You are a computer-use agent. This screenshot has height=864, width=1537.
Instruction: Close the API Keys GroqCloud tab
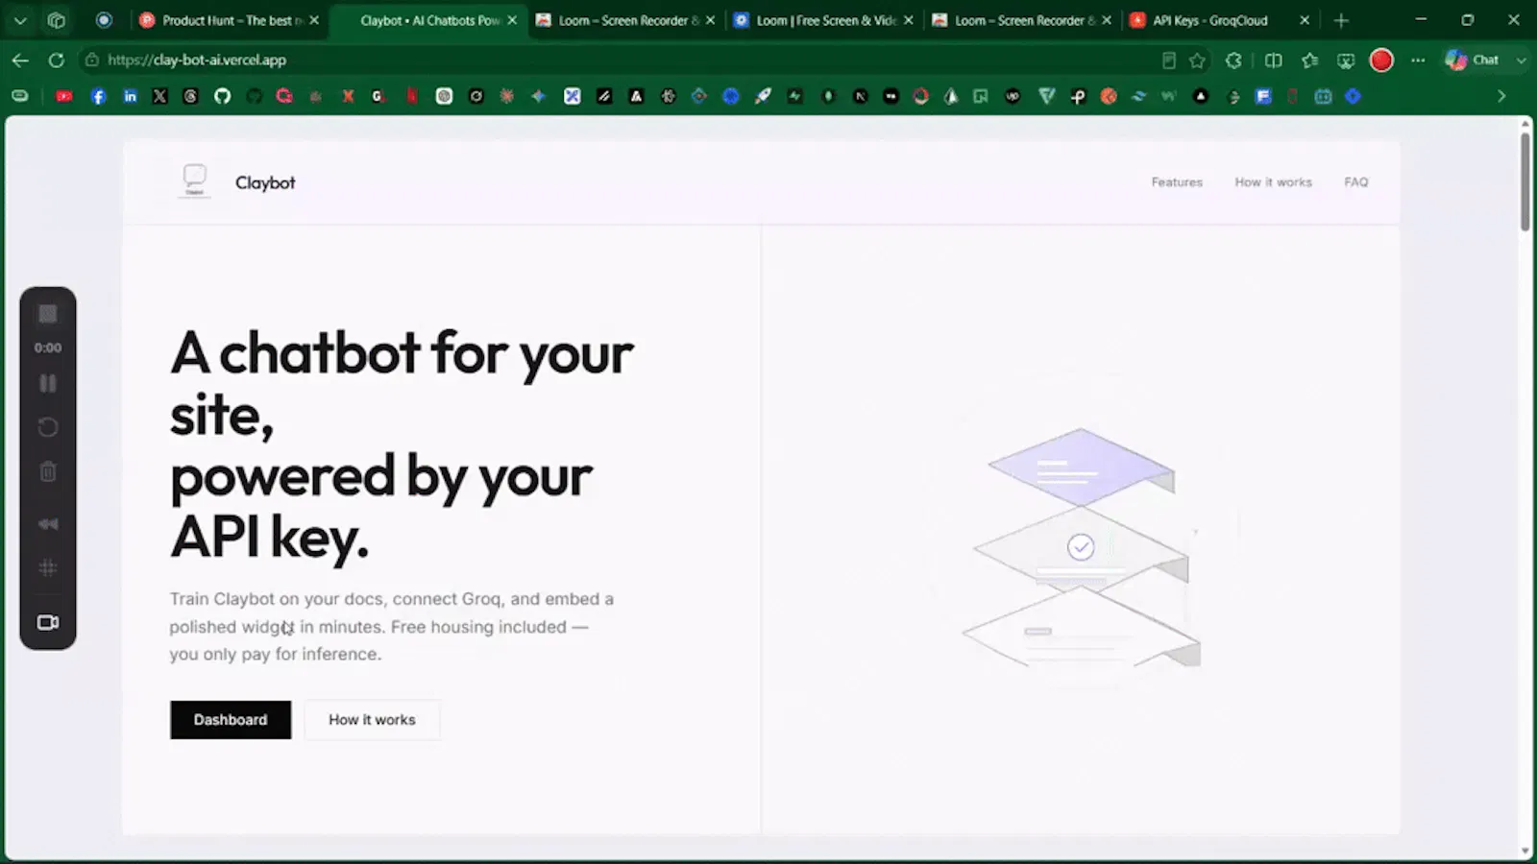1305,20
